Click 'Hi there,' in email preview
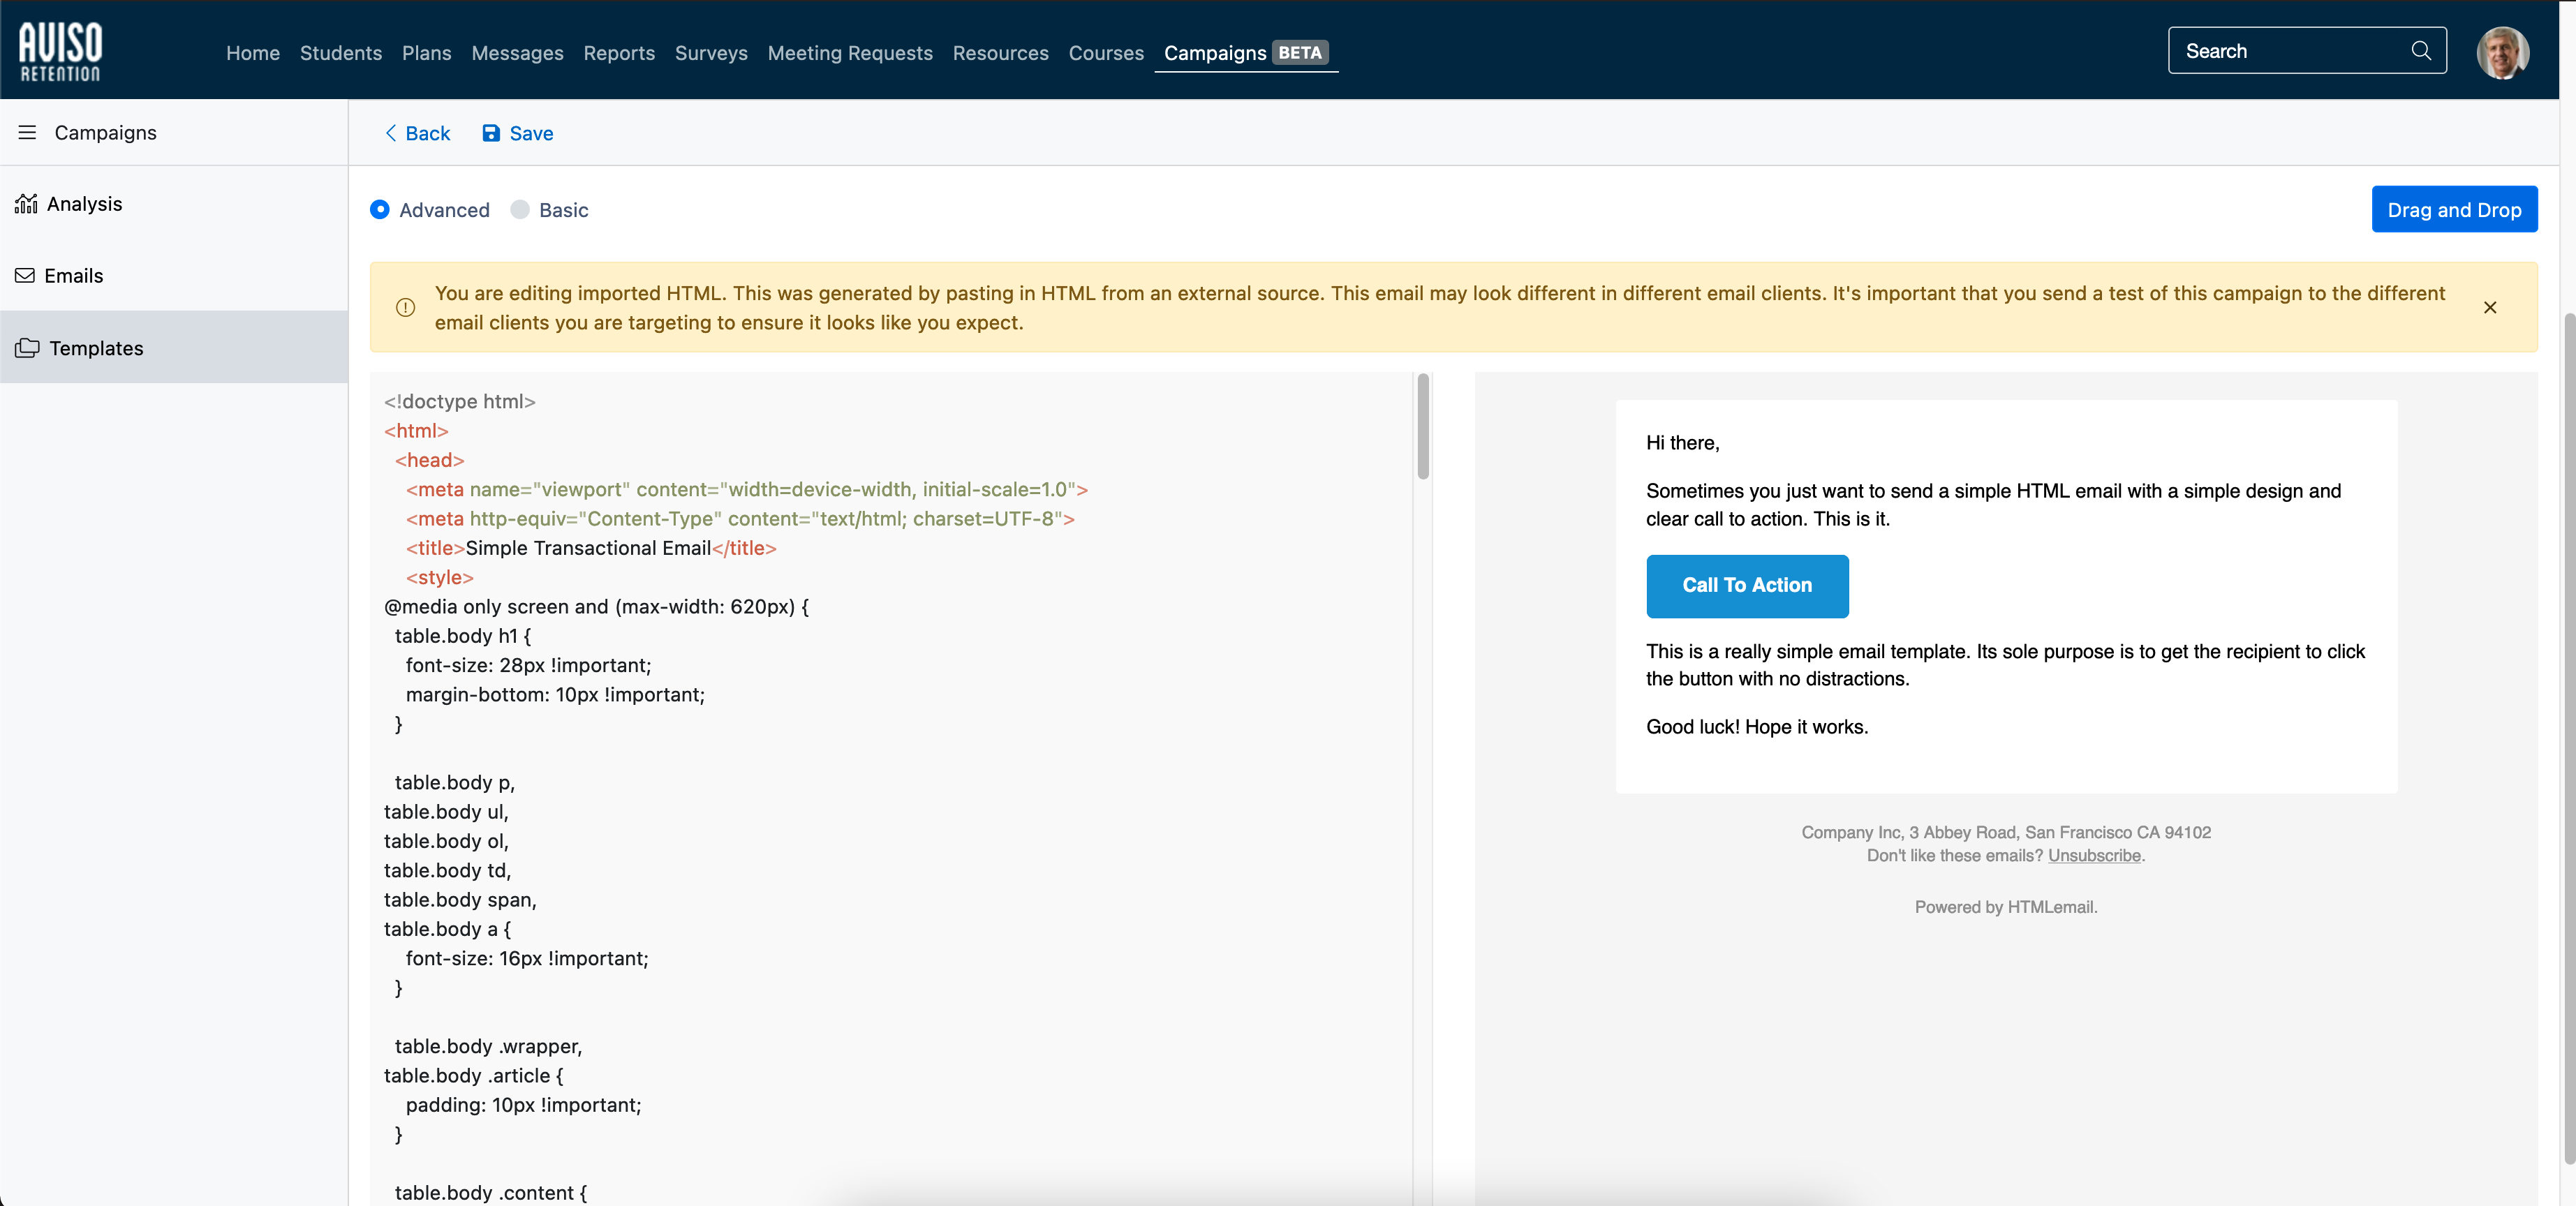Image resolution: width=2576 pixels, height=1206 pixels. coord(1683,443)
